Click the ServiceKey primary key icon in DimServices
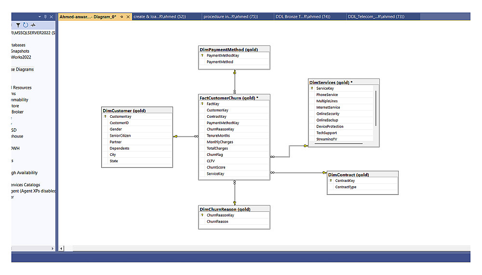This screenshot has width=482, height=275. 312,88
